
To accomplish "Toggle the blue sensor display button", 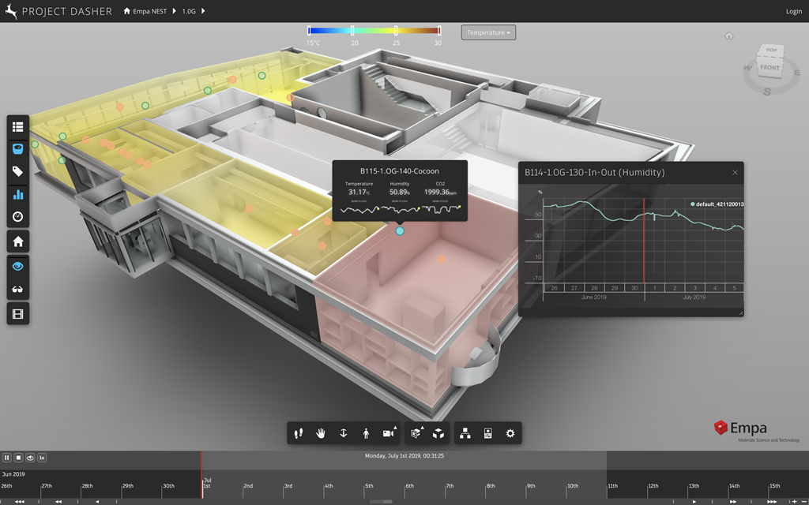I will (17, 148).
